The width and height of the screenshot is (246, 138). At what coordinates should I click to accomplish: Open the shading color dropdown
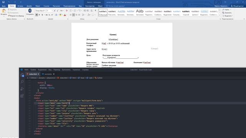[x=91, y=15]
